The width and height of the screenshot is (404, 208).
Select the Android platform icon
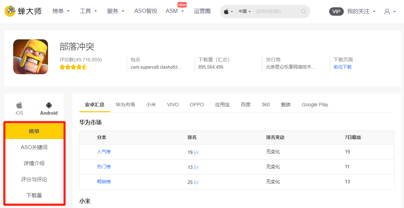tap(49, 105)
